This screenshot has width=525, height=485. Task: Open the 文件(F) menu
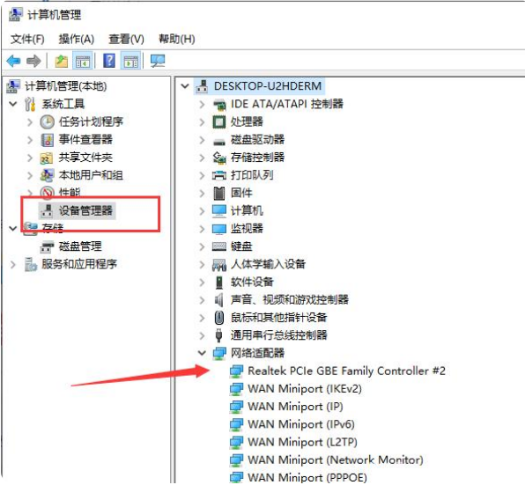pyautogui.click(x=27, y=39)
